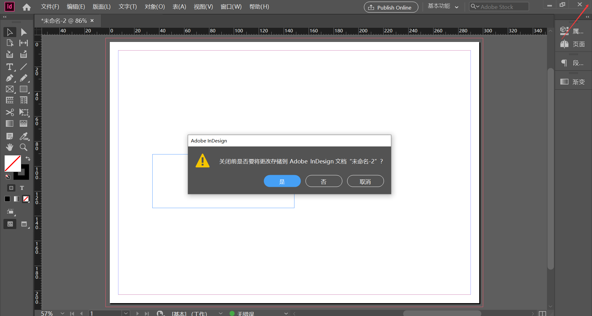
Task: Select the Hand tool
Action: tap(10, 147)
